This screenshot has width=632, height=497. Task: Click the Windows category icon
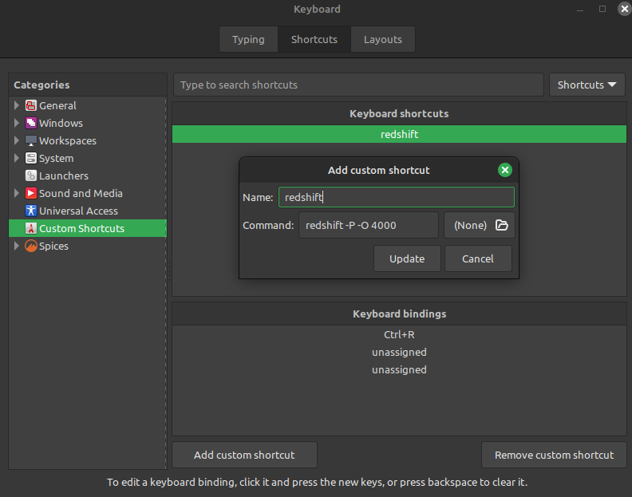point(31,123)
